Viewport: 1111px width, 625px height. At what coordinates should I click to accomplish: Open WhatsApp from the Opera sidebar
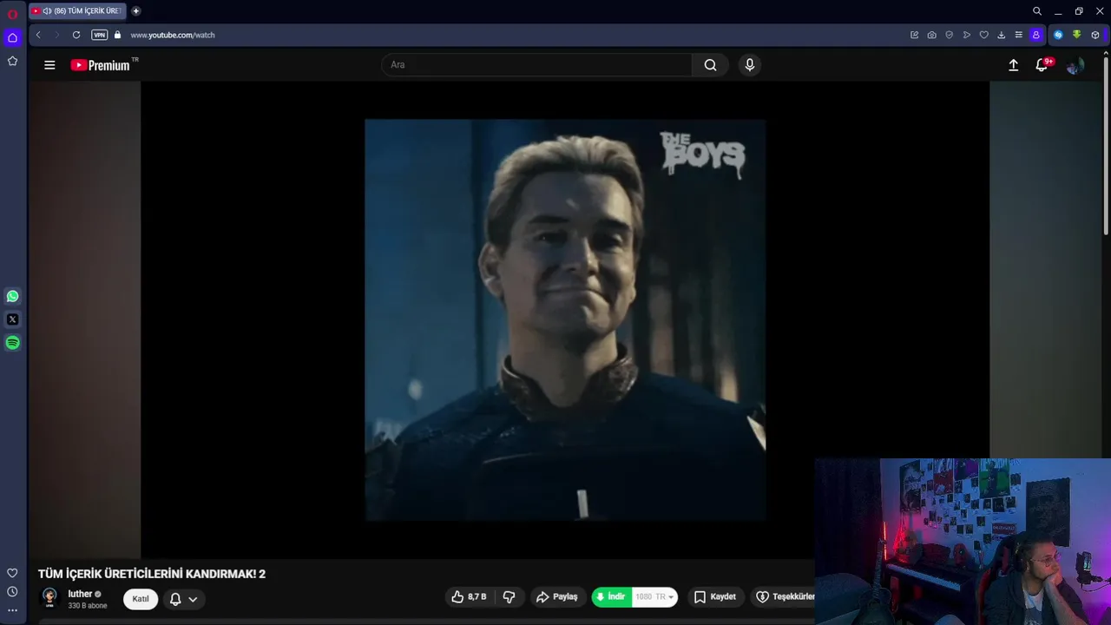click(x=12, y=296)
